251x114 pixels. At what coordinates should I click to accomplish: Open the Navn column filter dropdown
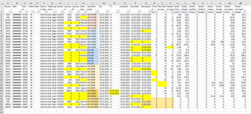(39, 12)
